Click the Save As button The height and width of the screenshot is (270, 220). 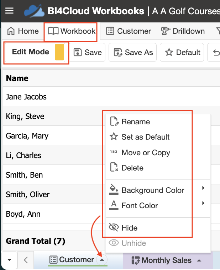tap(132, 52)
